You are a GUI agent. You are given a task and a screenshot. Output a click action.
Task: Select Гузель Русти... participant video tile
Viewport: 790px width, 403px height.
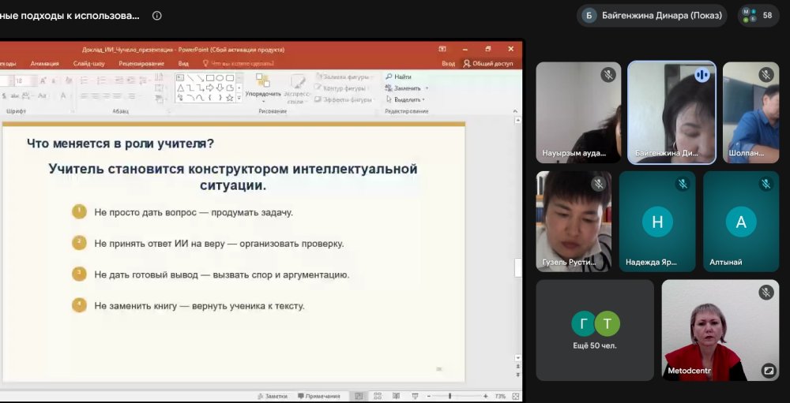coord(574,222)
